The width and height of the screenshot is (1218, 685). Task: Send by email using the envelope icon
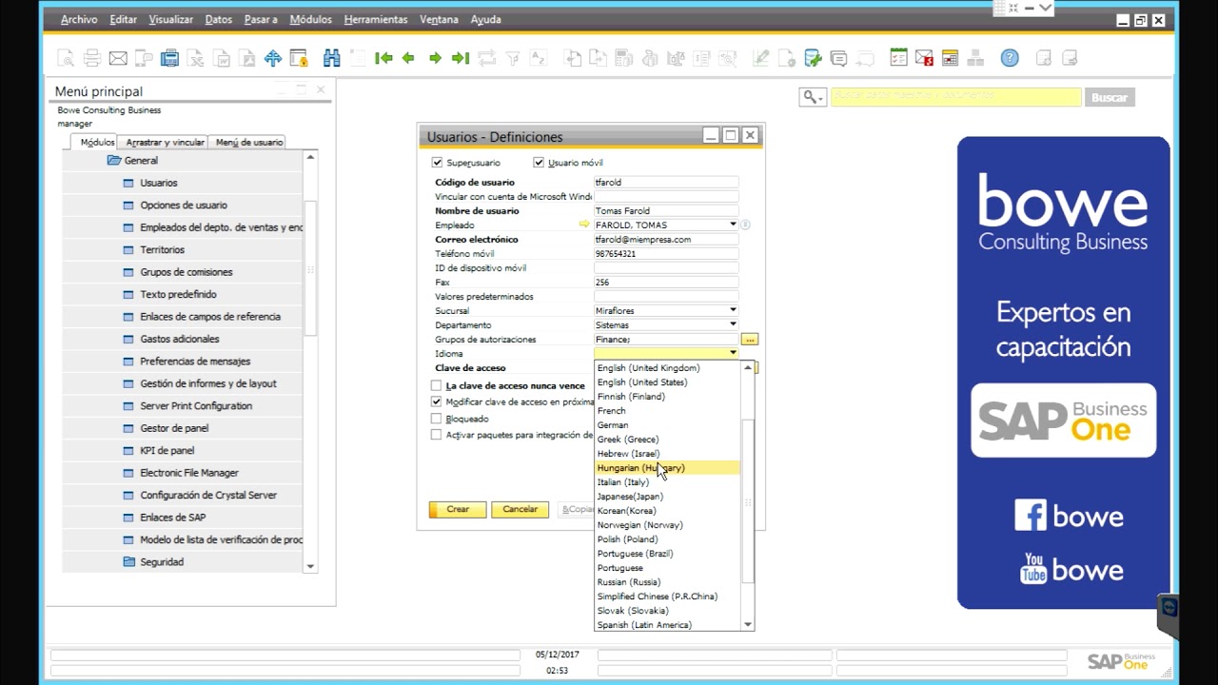pyautogui.click(x=118, y=58)
